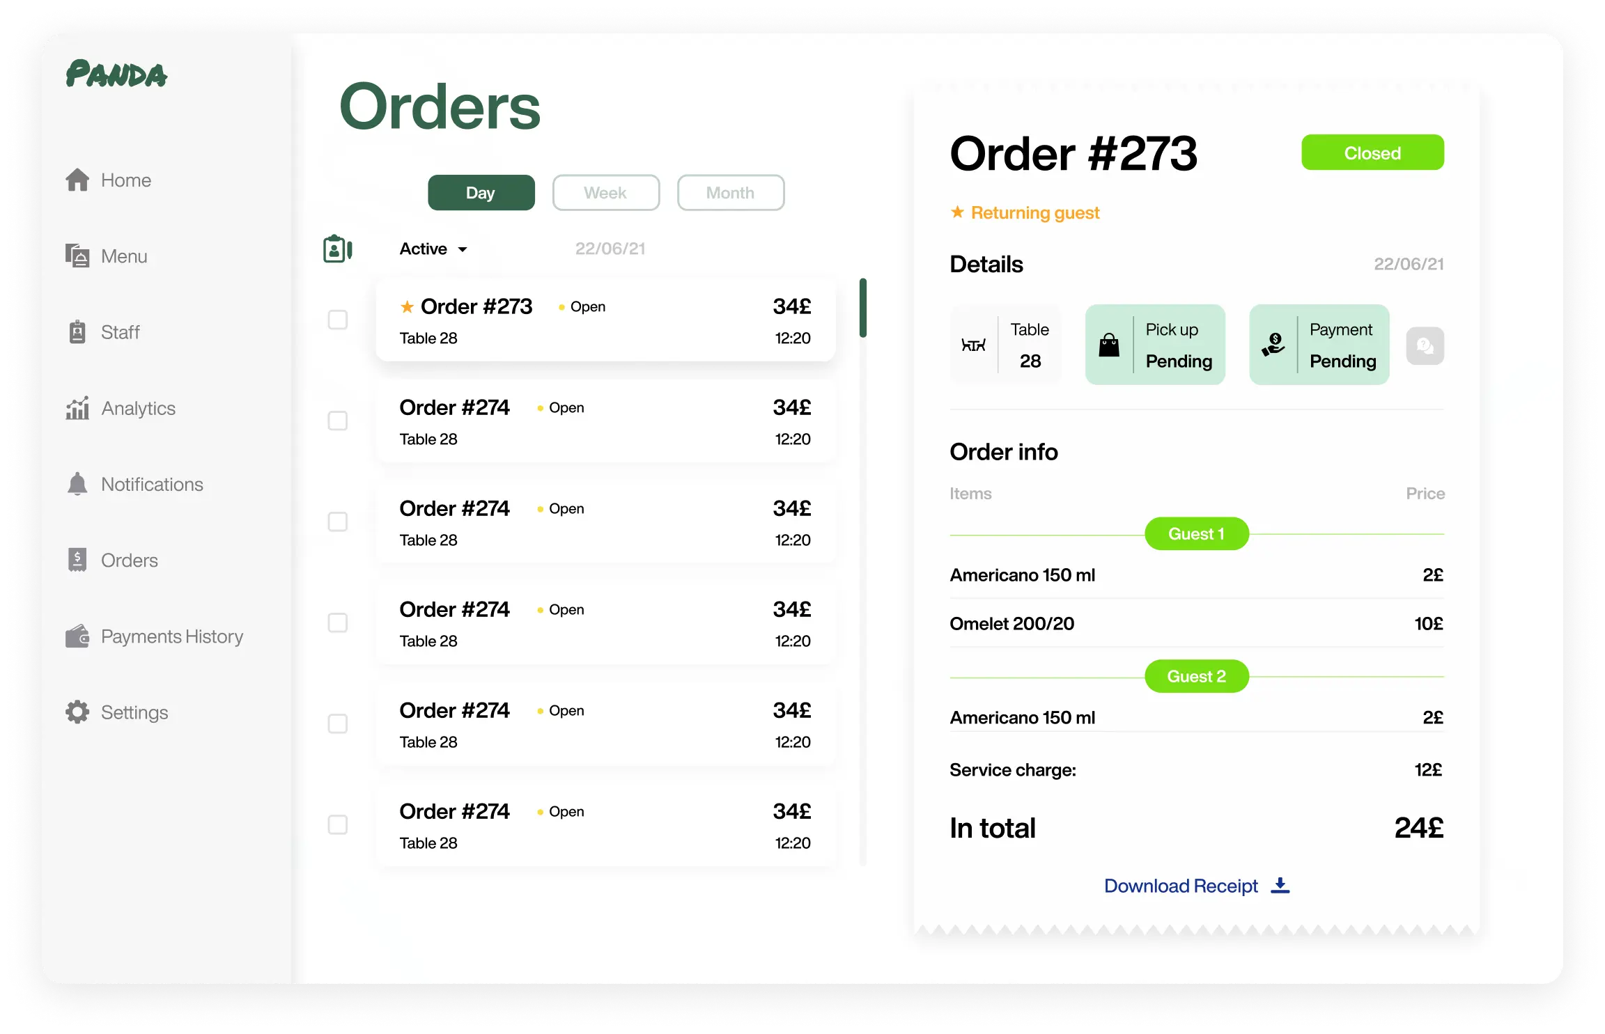
Task: Expand the Active orders dropdown filter
Action: [x=433, y=246]
